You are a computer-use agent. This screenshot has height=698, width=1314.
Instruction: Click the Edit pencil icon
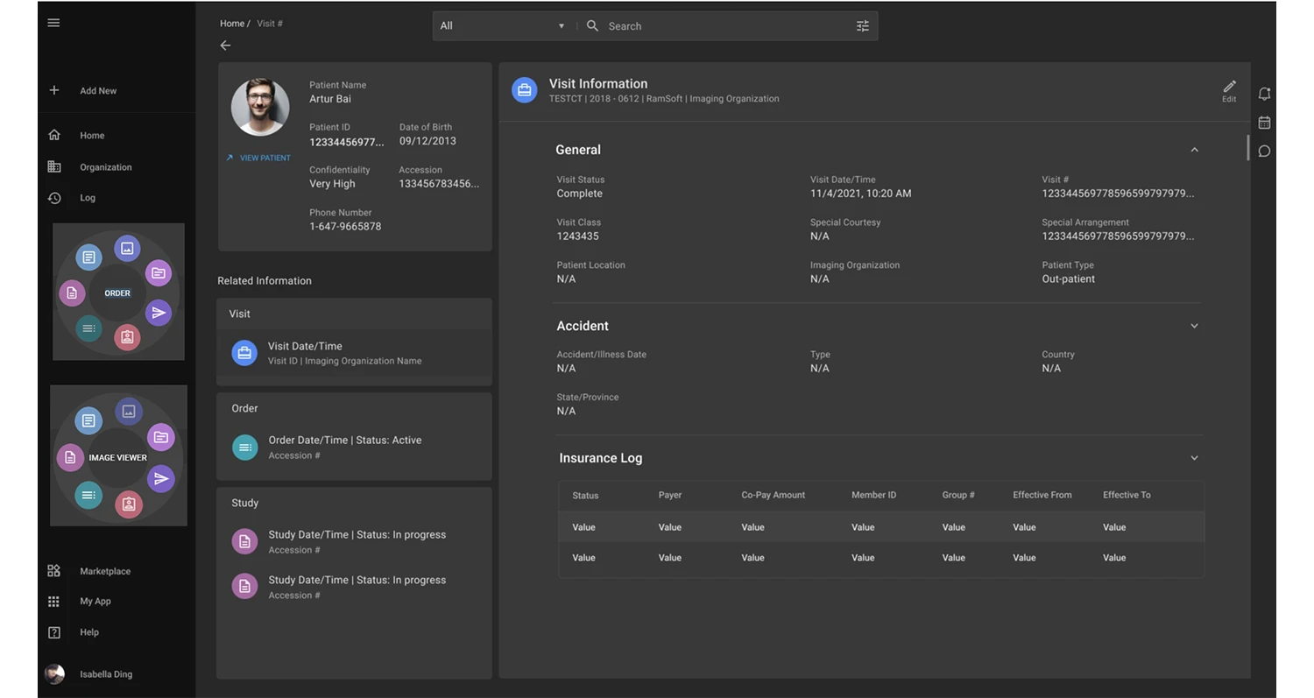1229,87
